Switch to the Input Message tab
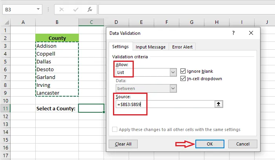Screen dimensions: 275x160 tap(151, 47)
